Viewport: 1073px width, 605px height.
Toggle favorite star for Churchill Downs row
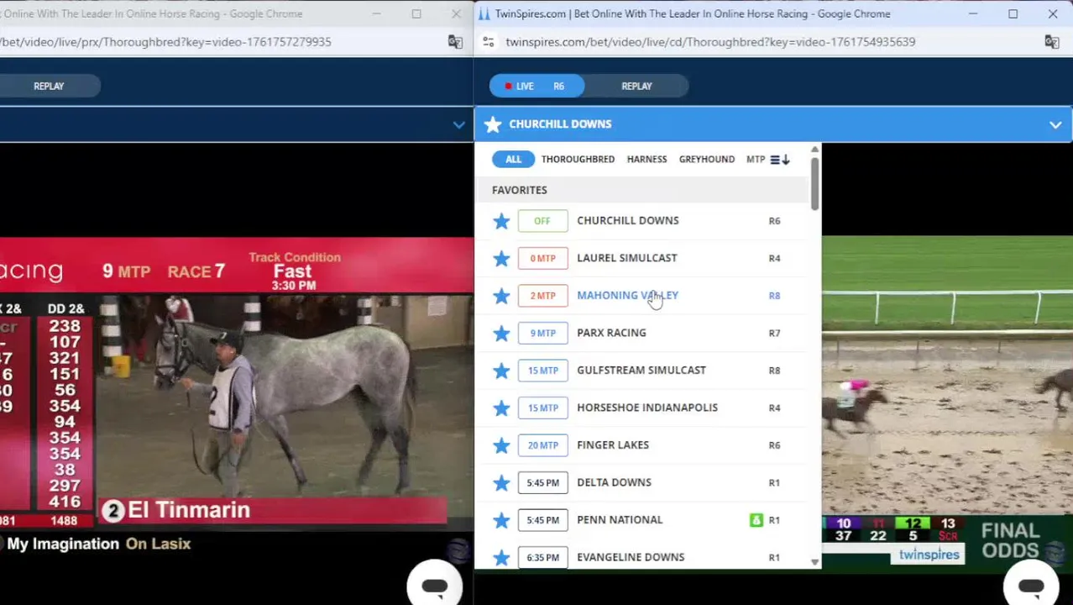click(501, 221)
